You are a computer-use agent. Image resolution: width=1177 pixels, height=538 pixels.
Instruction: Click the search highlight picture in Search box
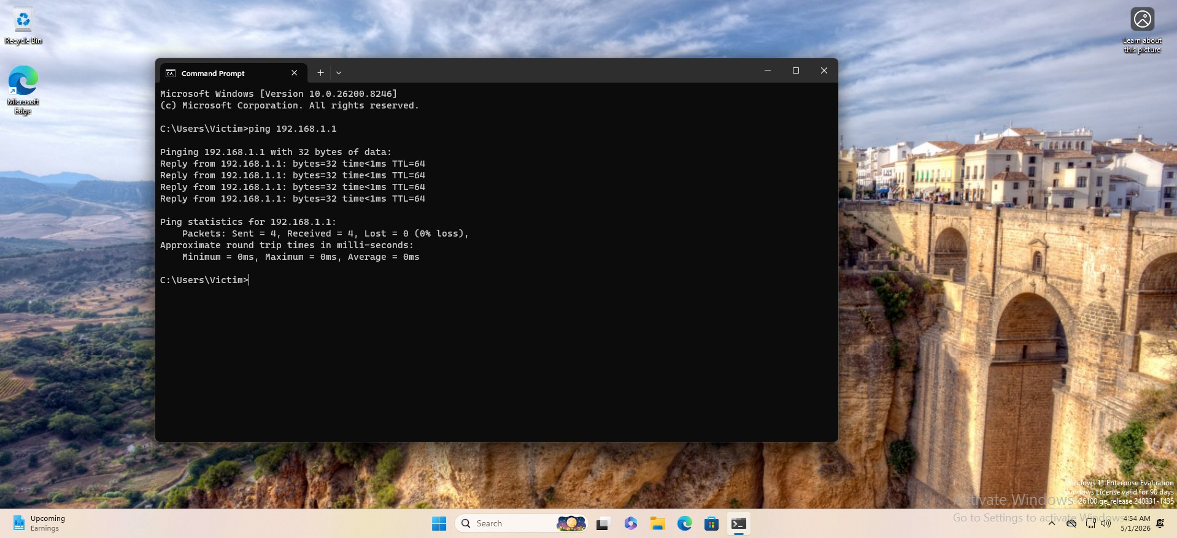pyautogui.click(x=571, y=523)
